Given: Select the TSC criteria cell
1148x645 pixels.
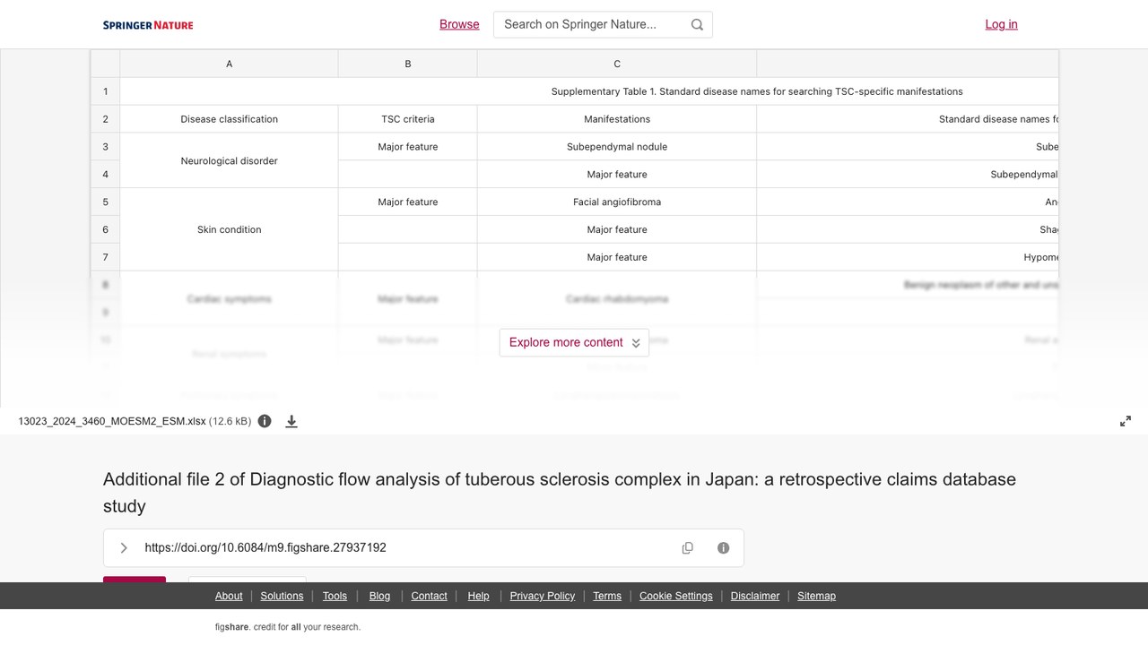Looking at the screenshot, I should click(x=408, y=119).
